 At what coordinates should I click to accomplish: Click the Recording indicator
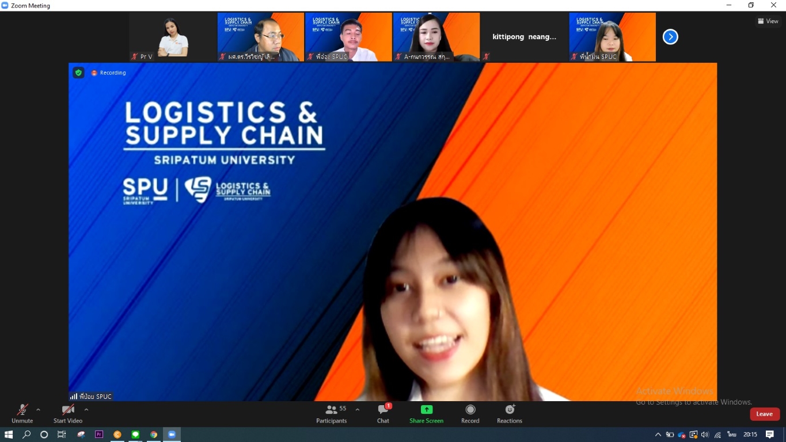point(108,73)
